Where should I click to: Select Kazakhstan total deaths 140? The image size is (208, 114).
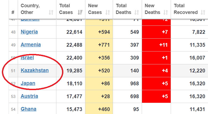pyautogui.click(x=134, y=71)
